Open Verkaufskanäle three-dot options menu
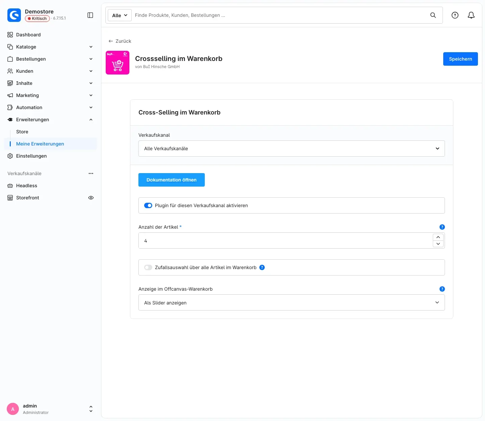The width and height of the screenshot is (485, 421). pos(91,173)
